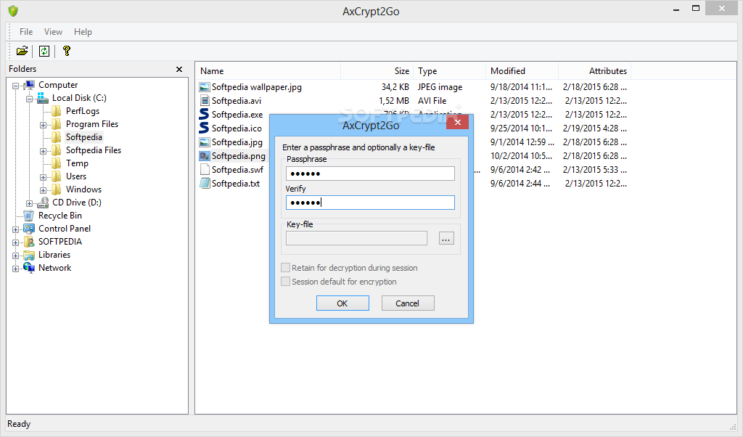Screen dimensions: 743x437
Task: Expand the SOFTPEDIA user node
Action: pos(16,242)
